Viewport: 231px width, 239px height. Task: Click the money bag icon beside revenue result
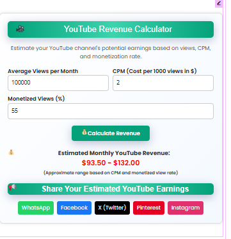coord(11,152)
